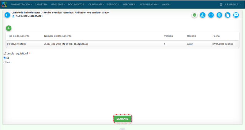The width and height of the screenshot is (245, 130).
Task: Click the download icon in the toolbar
Action: tap(203, 15)
